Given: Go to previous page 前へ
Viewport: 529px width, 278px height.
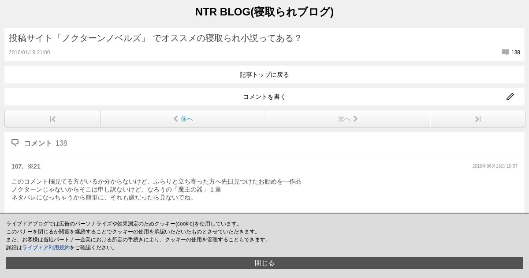Looking at the screenshot, I should pos(183,119).
